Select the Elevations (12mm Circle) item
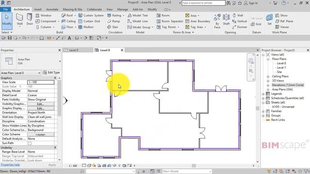Viewport: 310px width, 174px height. 288,85
